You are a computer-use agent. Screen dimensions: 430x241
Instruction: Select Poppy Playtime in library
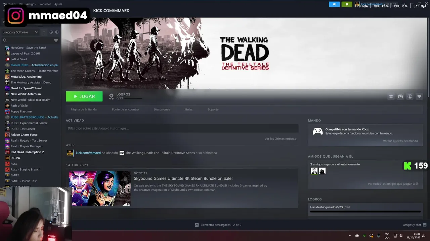21,111
